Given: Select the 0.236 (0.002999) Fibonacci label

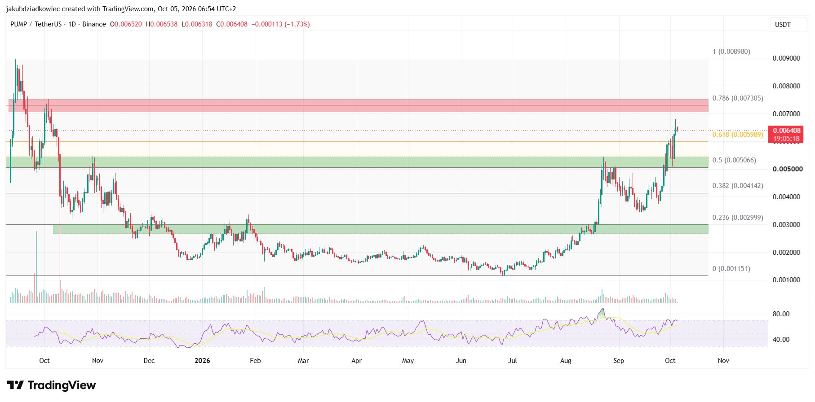Looking at the screenshot, I should (738, 218).
